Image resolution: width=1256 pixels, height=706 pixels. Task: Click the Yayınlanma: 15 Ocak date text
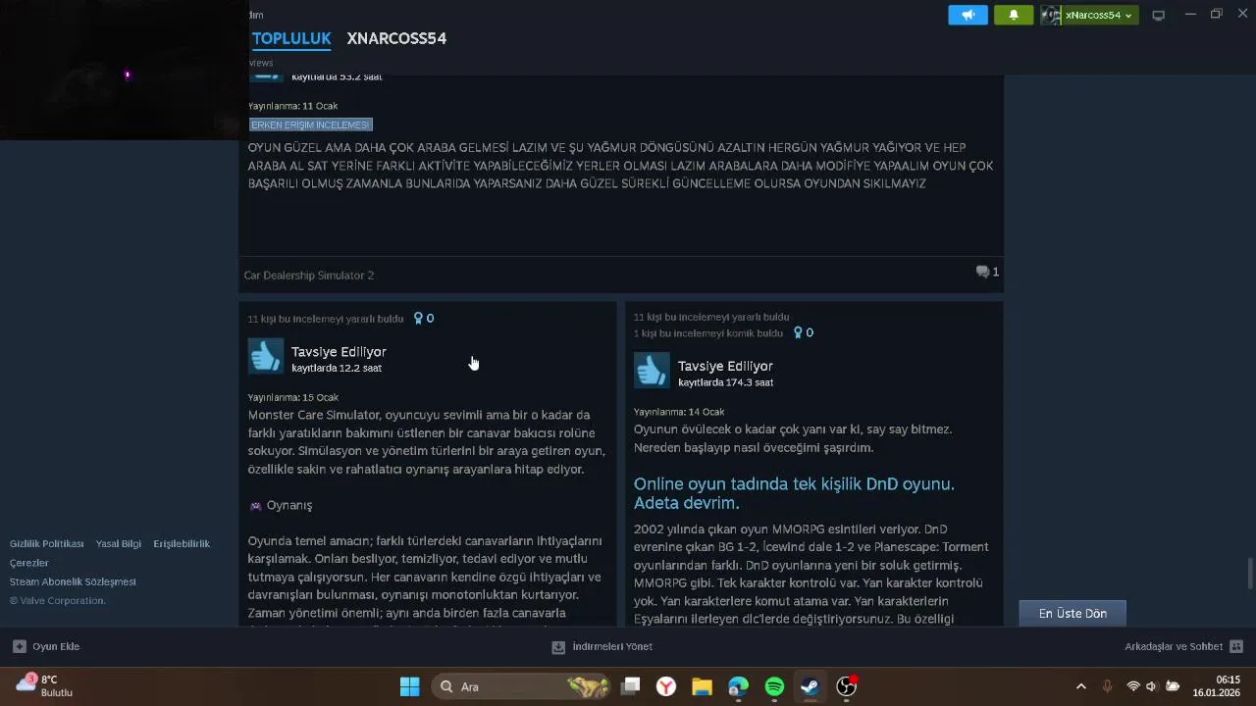click(292, 397)
